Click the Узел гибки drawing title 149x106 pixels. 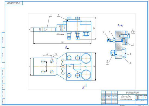[126, 96]
